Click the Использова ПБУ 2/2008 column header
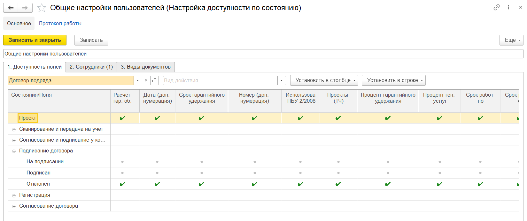This screenshot has width=527, height=221. [x=301, y=101]
